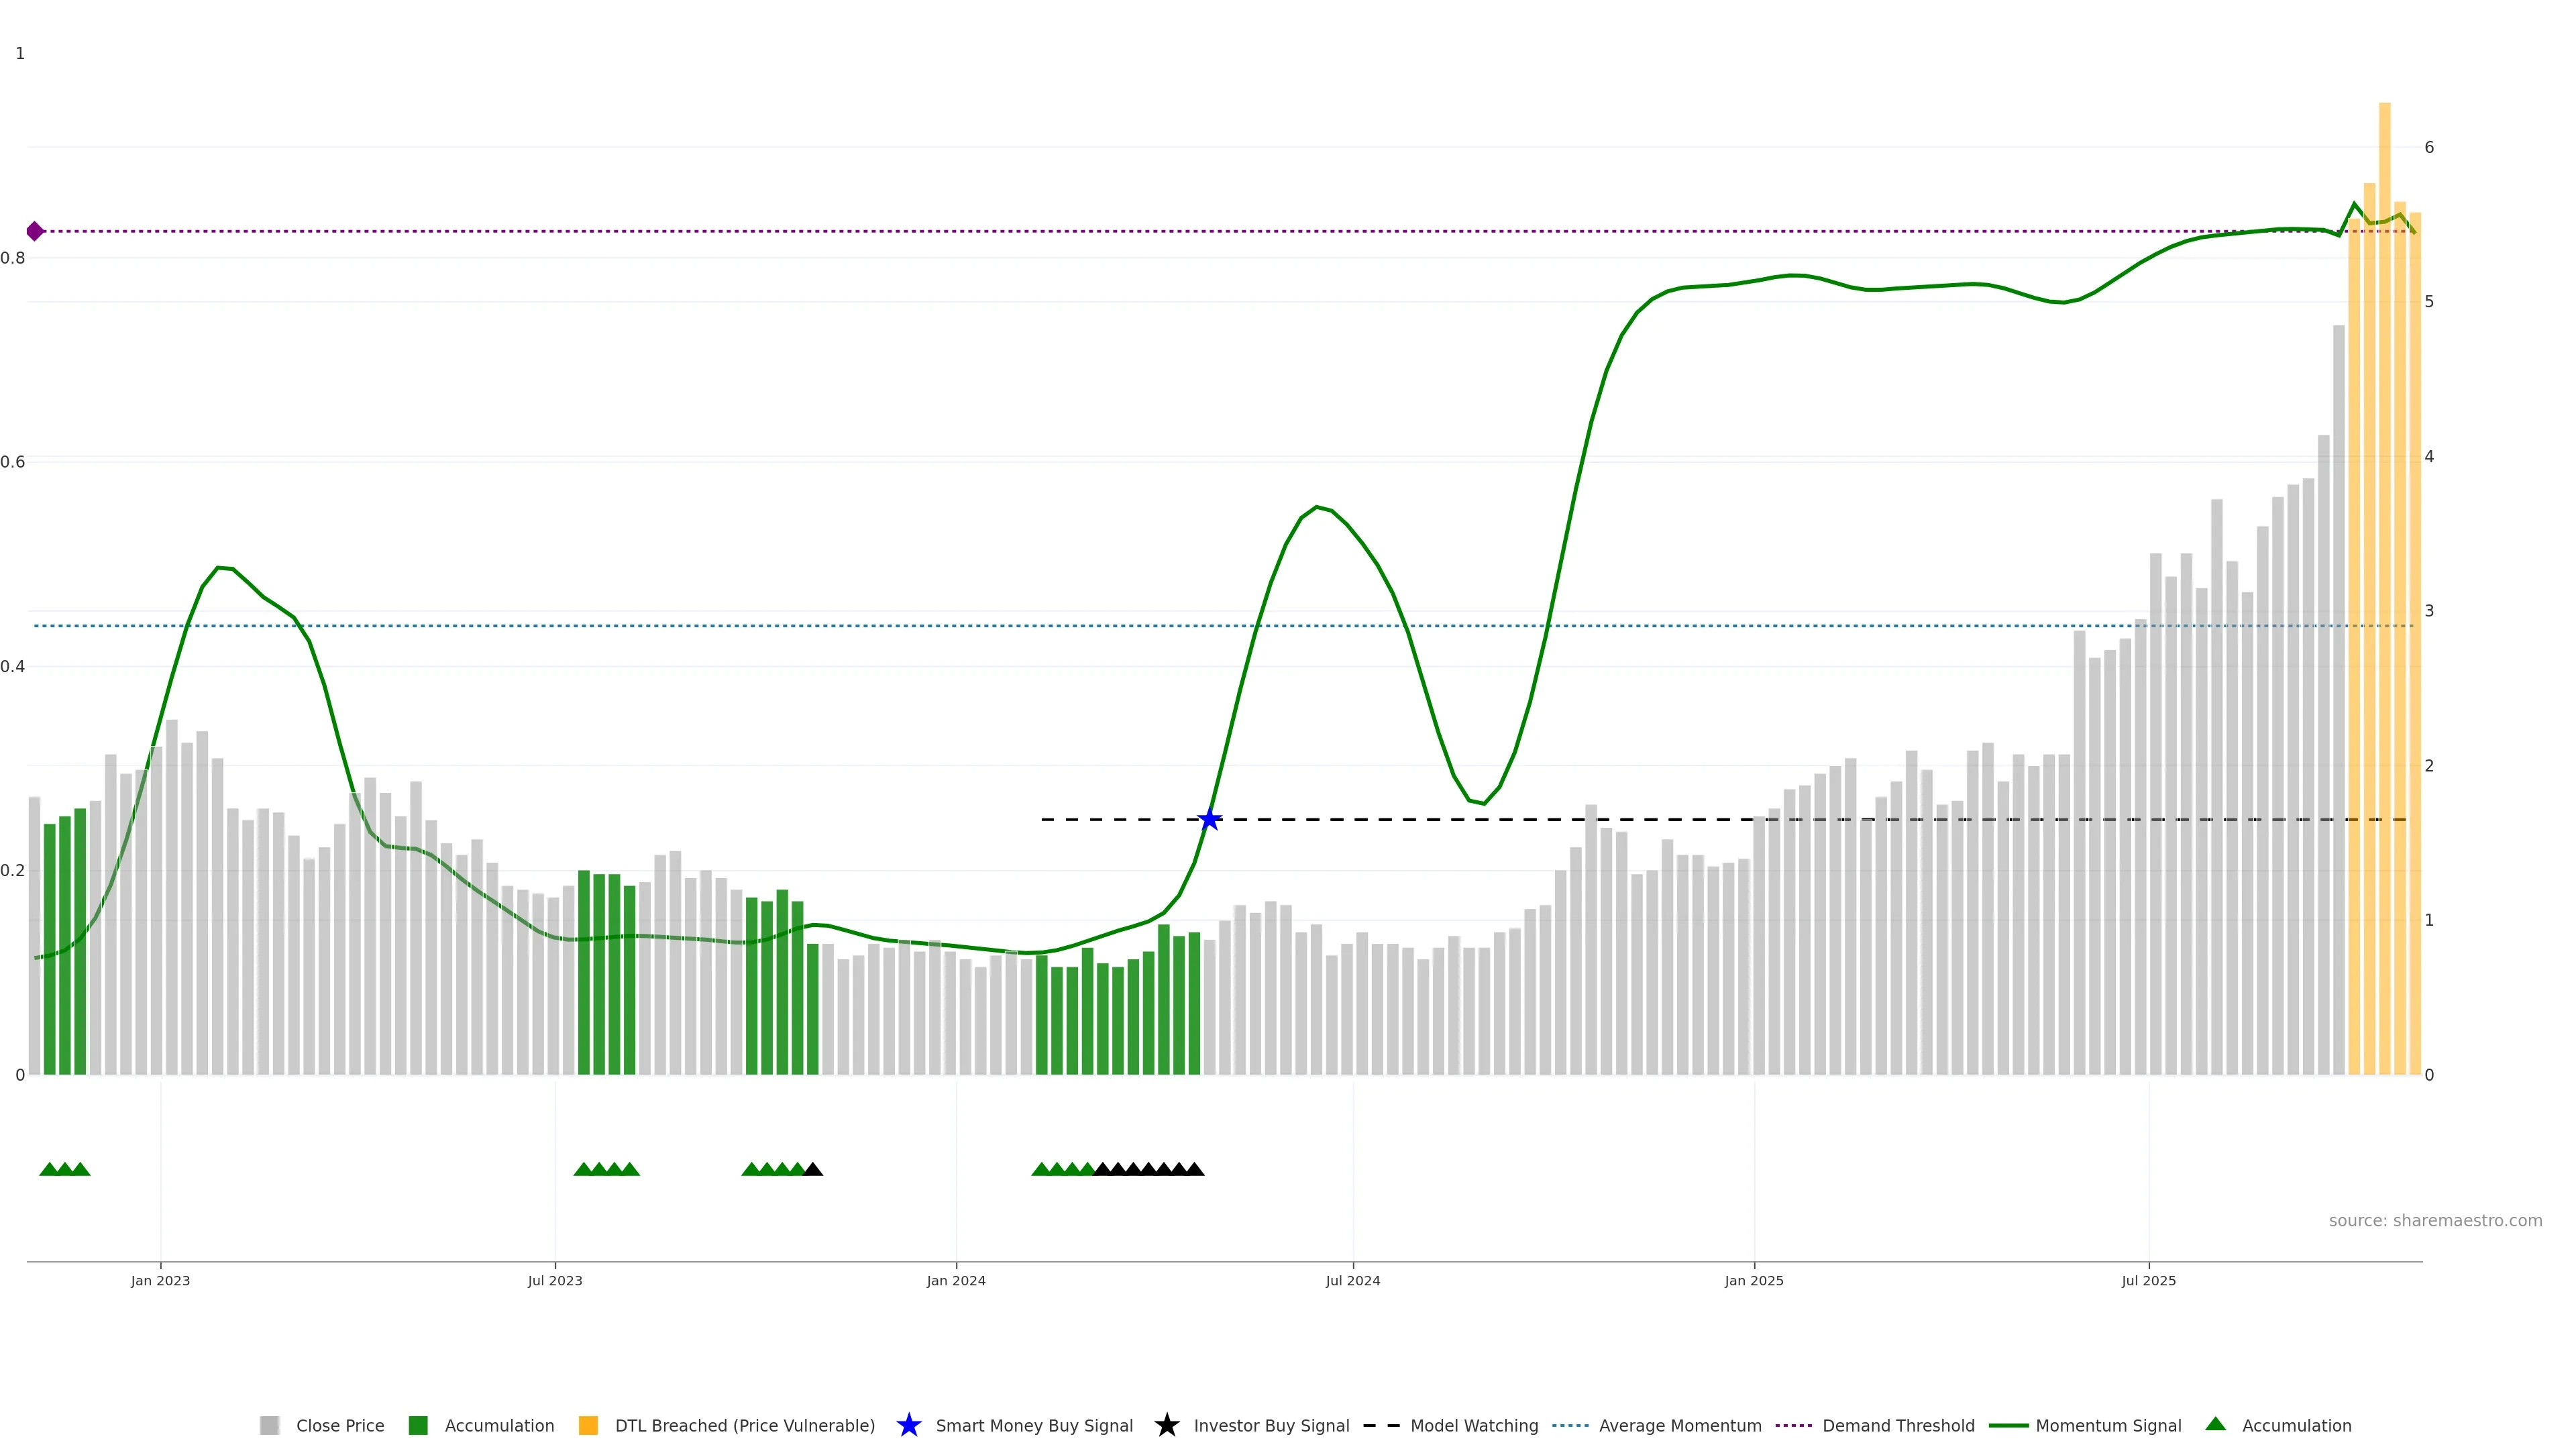The width and height of the screenshot is (2576, 1449).
Task: Click the green Accumulation triangle in legend
Action: pos(2215,1424)
